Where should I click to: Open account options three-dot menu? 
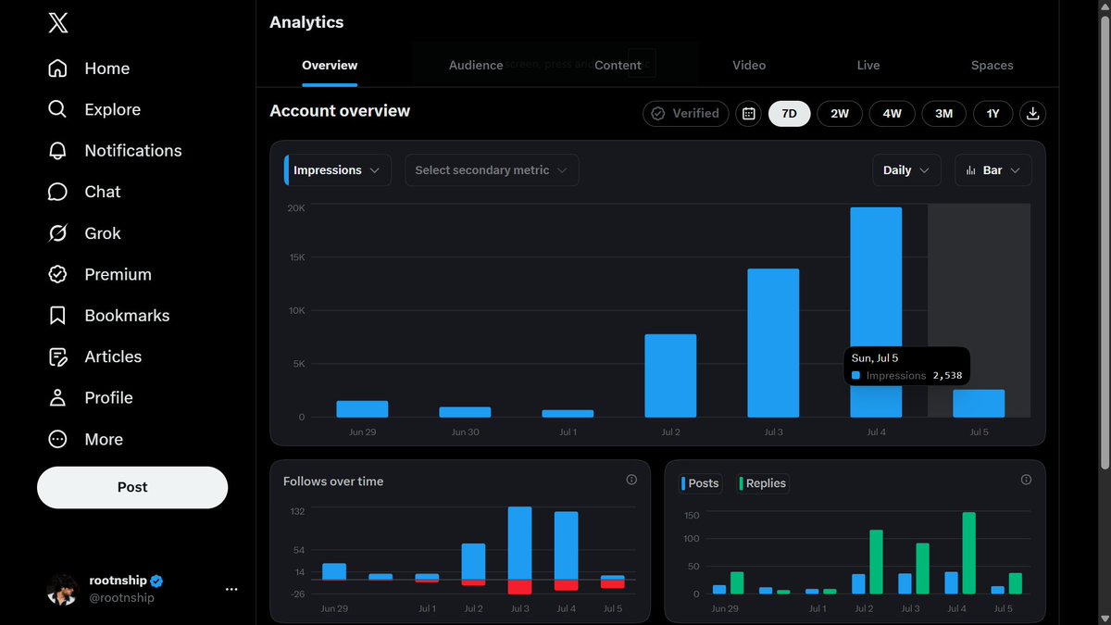[231, 589]
